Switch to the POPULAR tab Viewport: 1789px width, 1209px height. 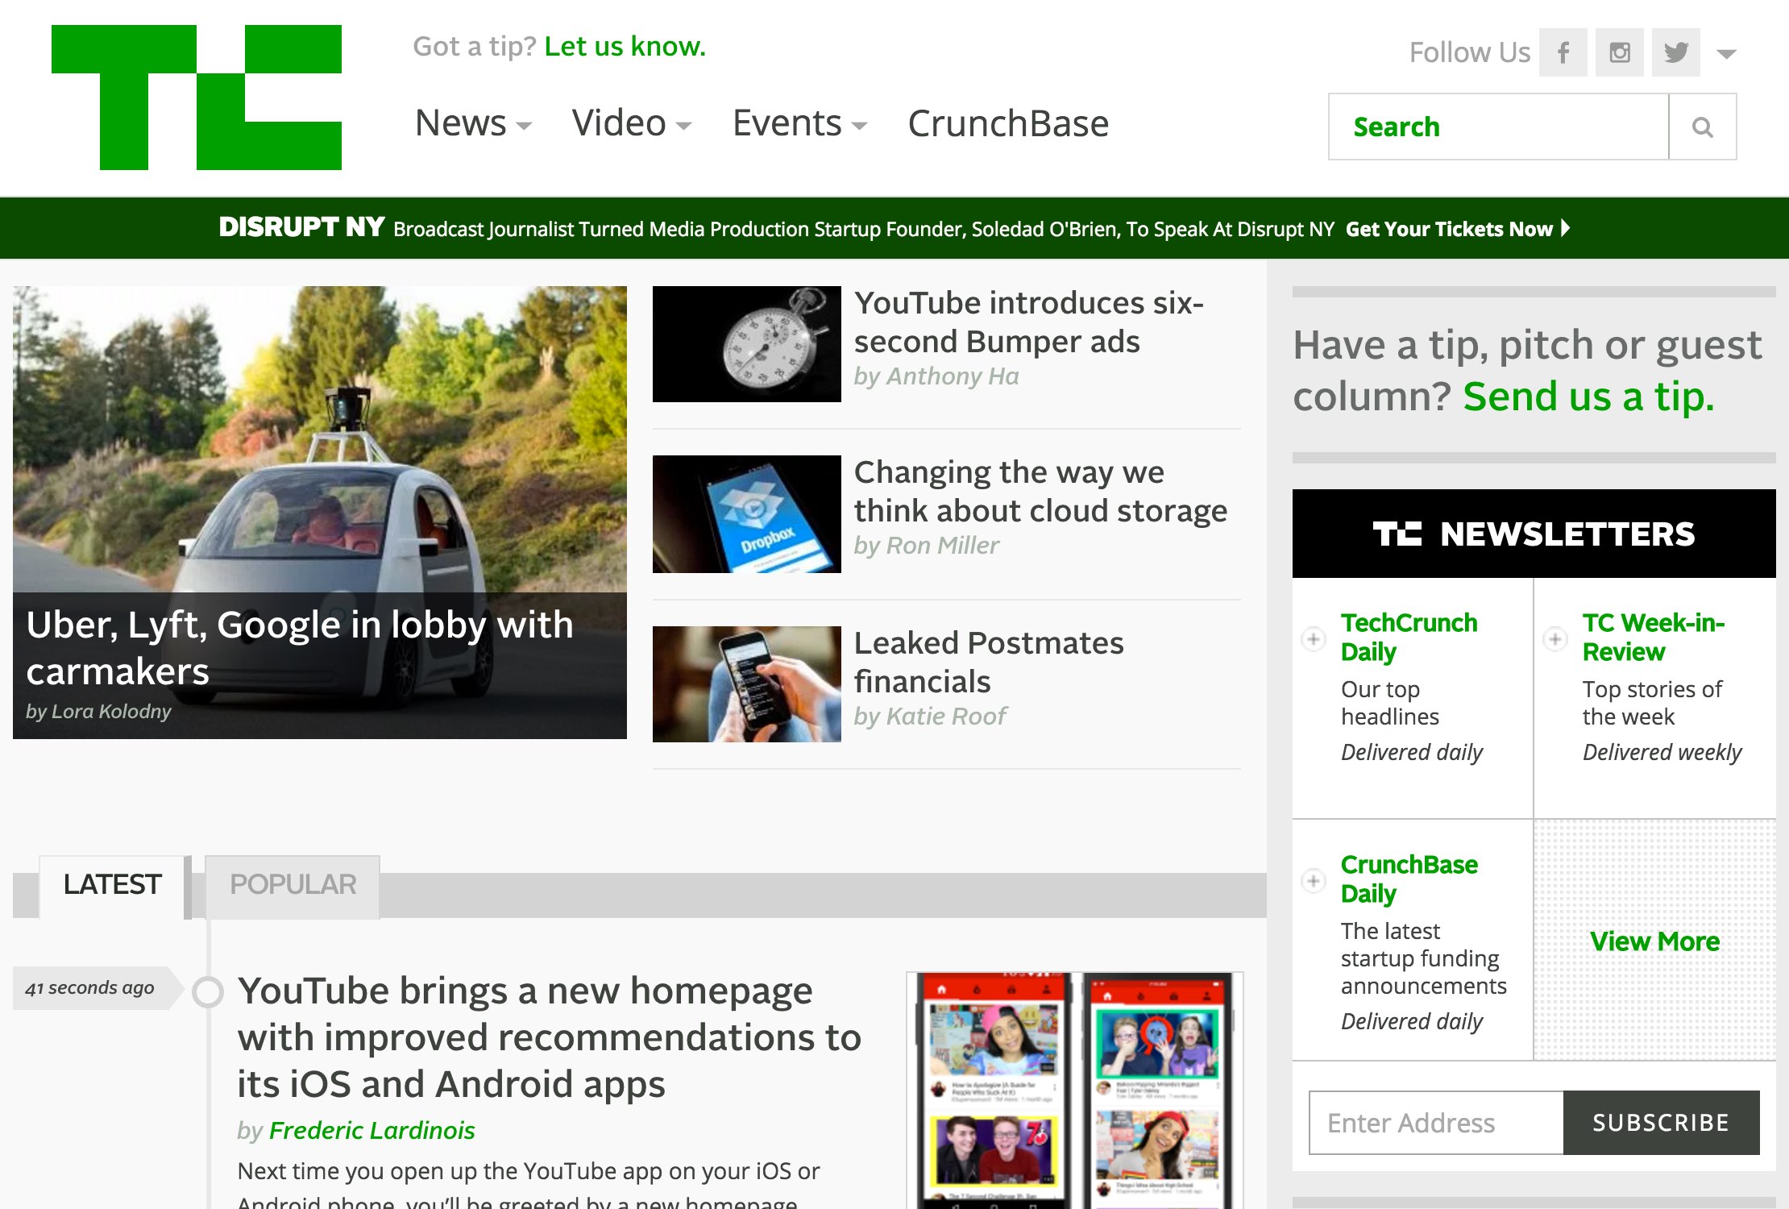[293, 885]
